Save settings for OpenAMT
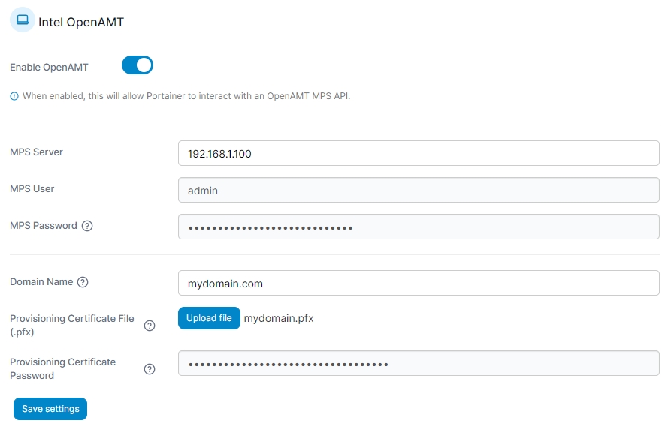This screenshot has height=427, width=668. pos(50,409)
